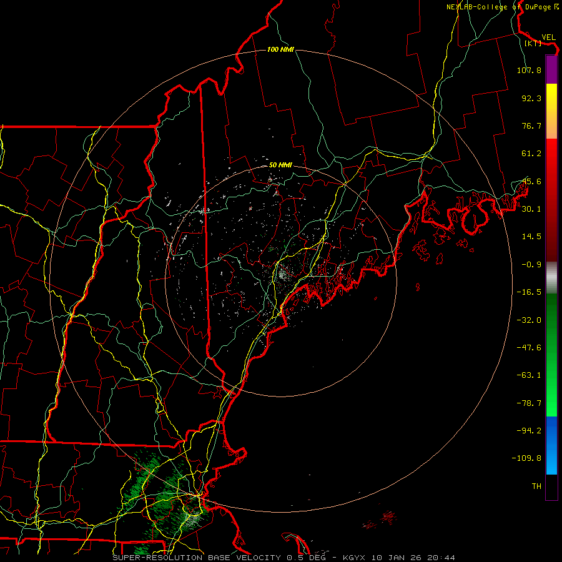The width and height of the screenshot is (562, 562).
Task: Click the 20:44 timestamp in caption
Action: 443,558
